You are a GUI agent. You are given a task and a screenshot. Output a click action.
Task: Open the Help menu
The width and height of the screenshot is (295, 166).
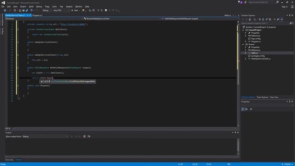pos(87,6)
